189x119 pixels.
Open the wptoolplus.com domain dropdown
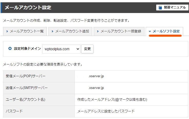point(61,49)
